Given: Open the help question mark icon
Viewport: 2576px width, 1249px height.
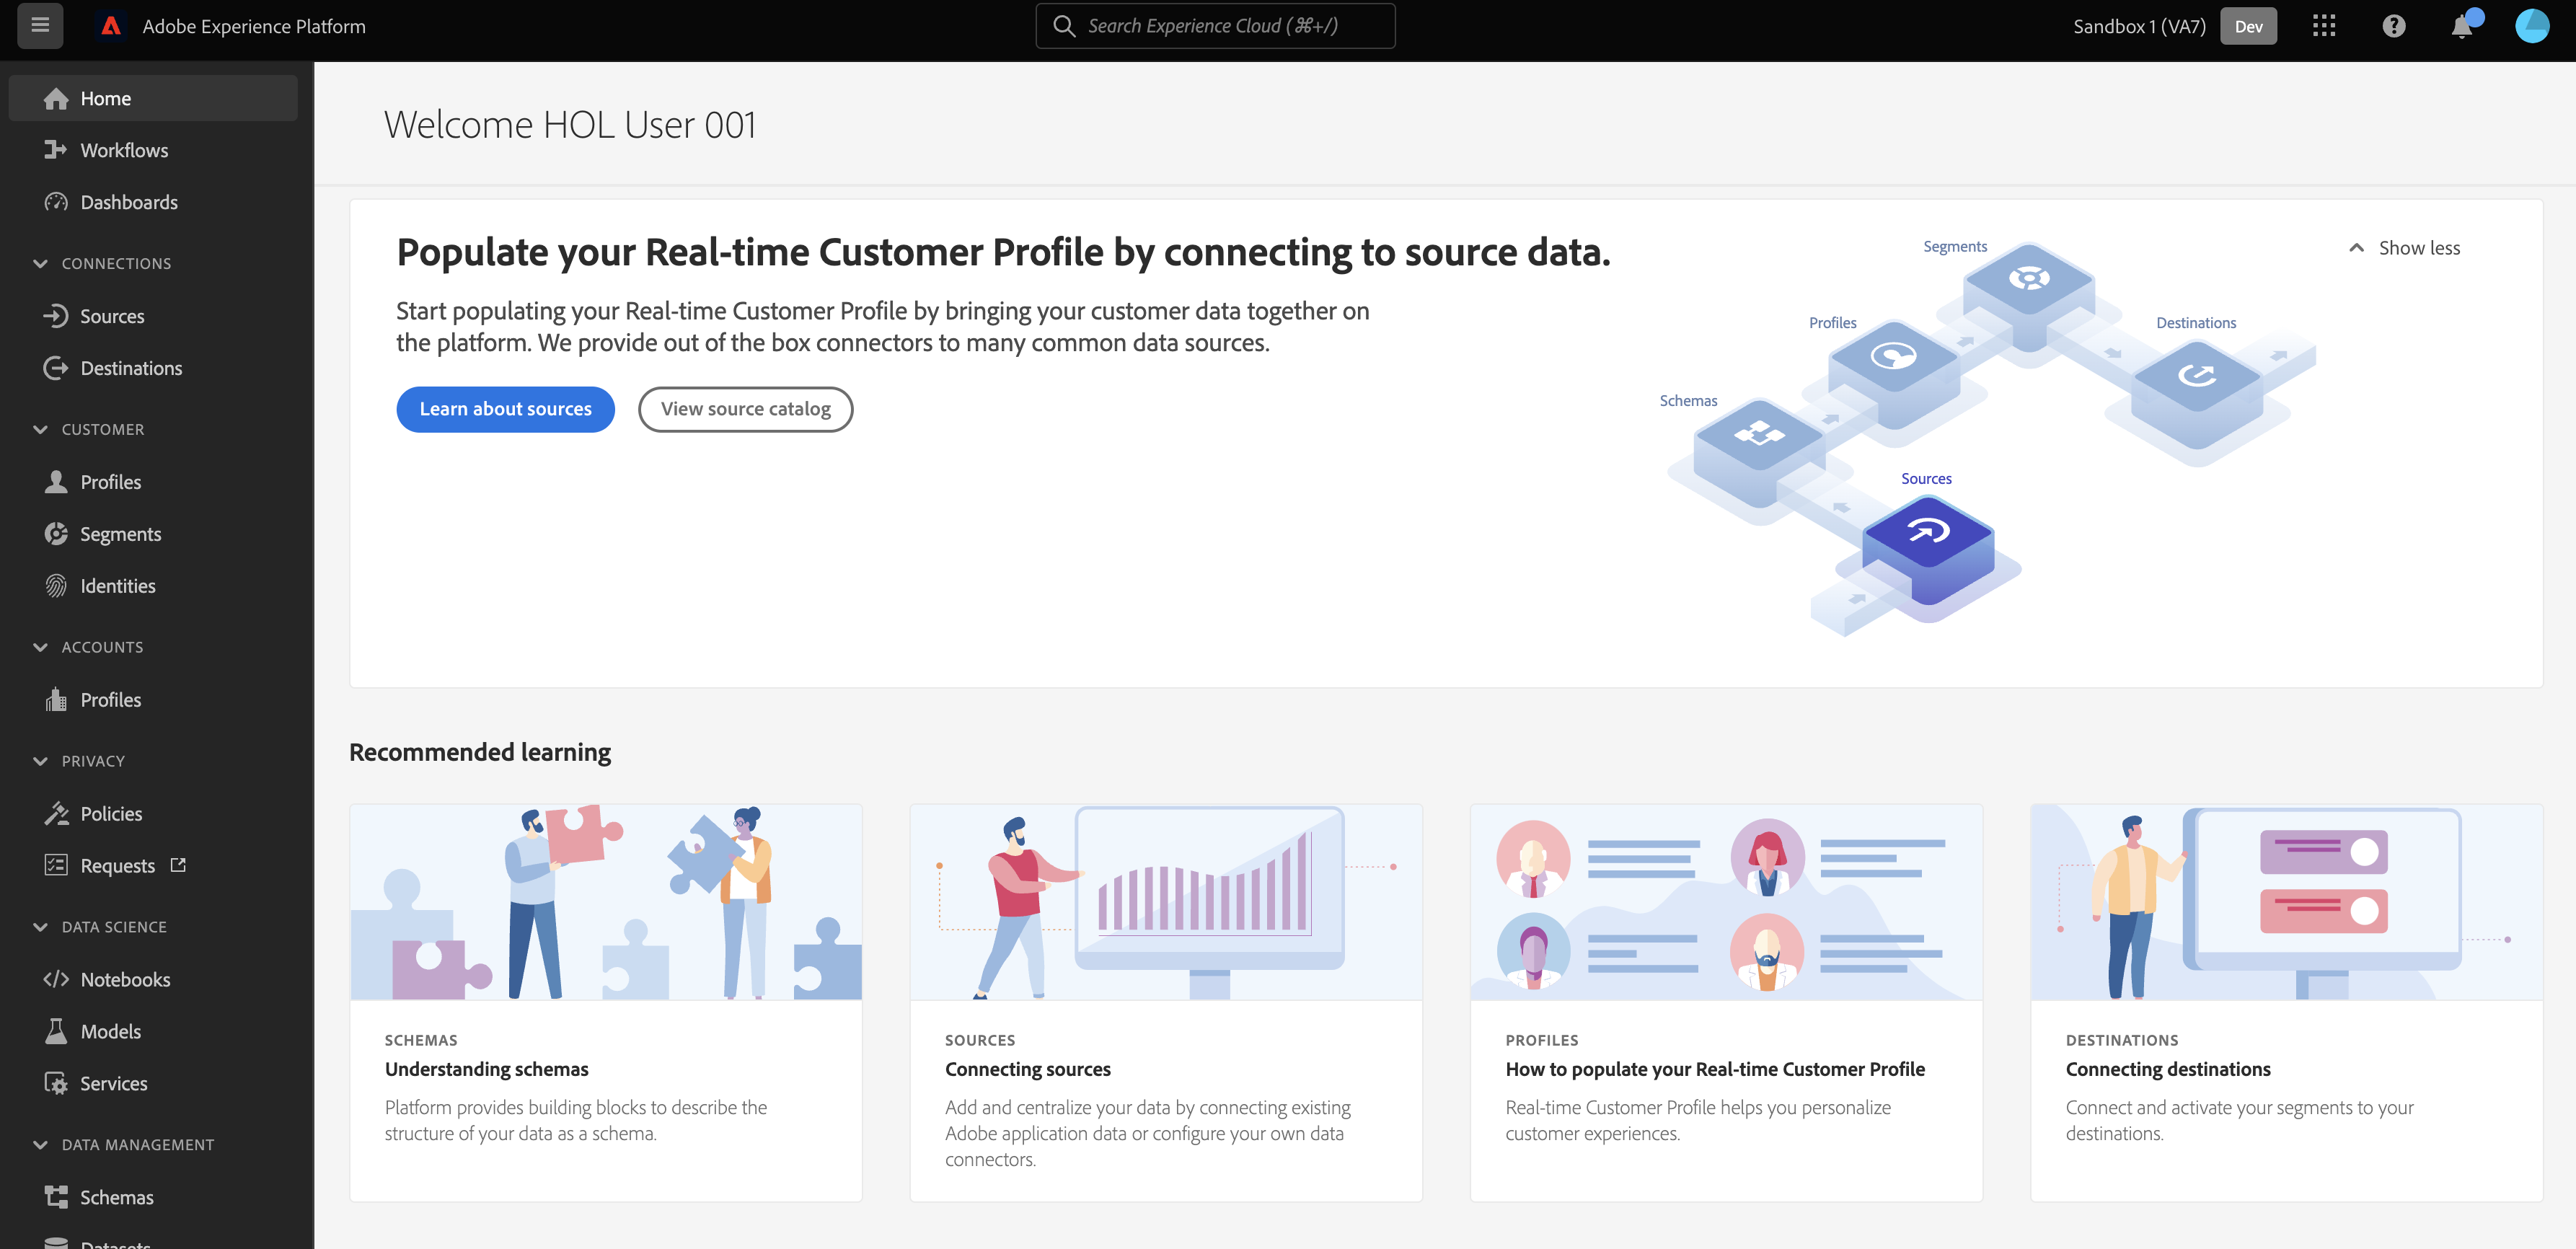Looking at the screenshot, I should click(x=2394, y=26).
